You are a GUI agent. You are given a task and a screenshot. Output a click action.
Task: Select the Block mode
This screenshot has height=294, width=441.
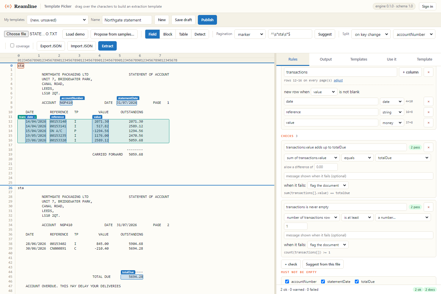tap(168, 34)
